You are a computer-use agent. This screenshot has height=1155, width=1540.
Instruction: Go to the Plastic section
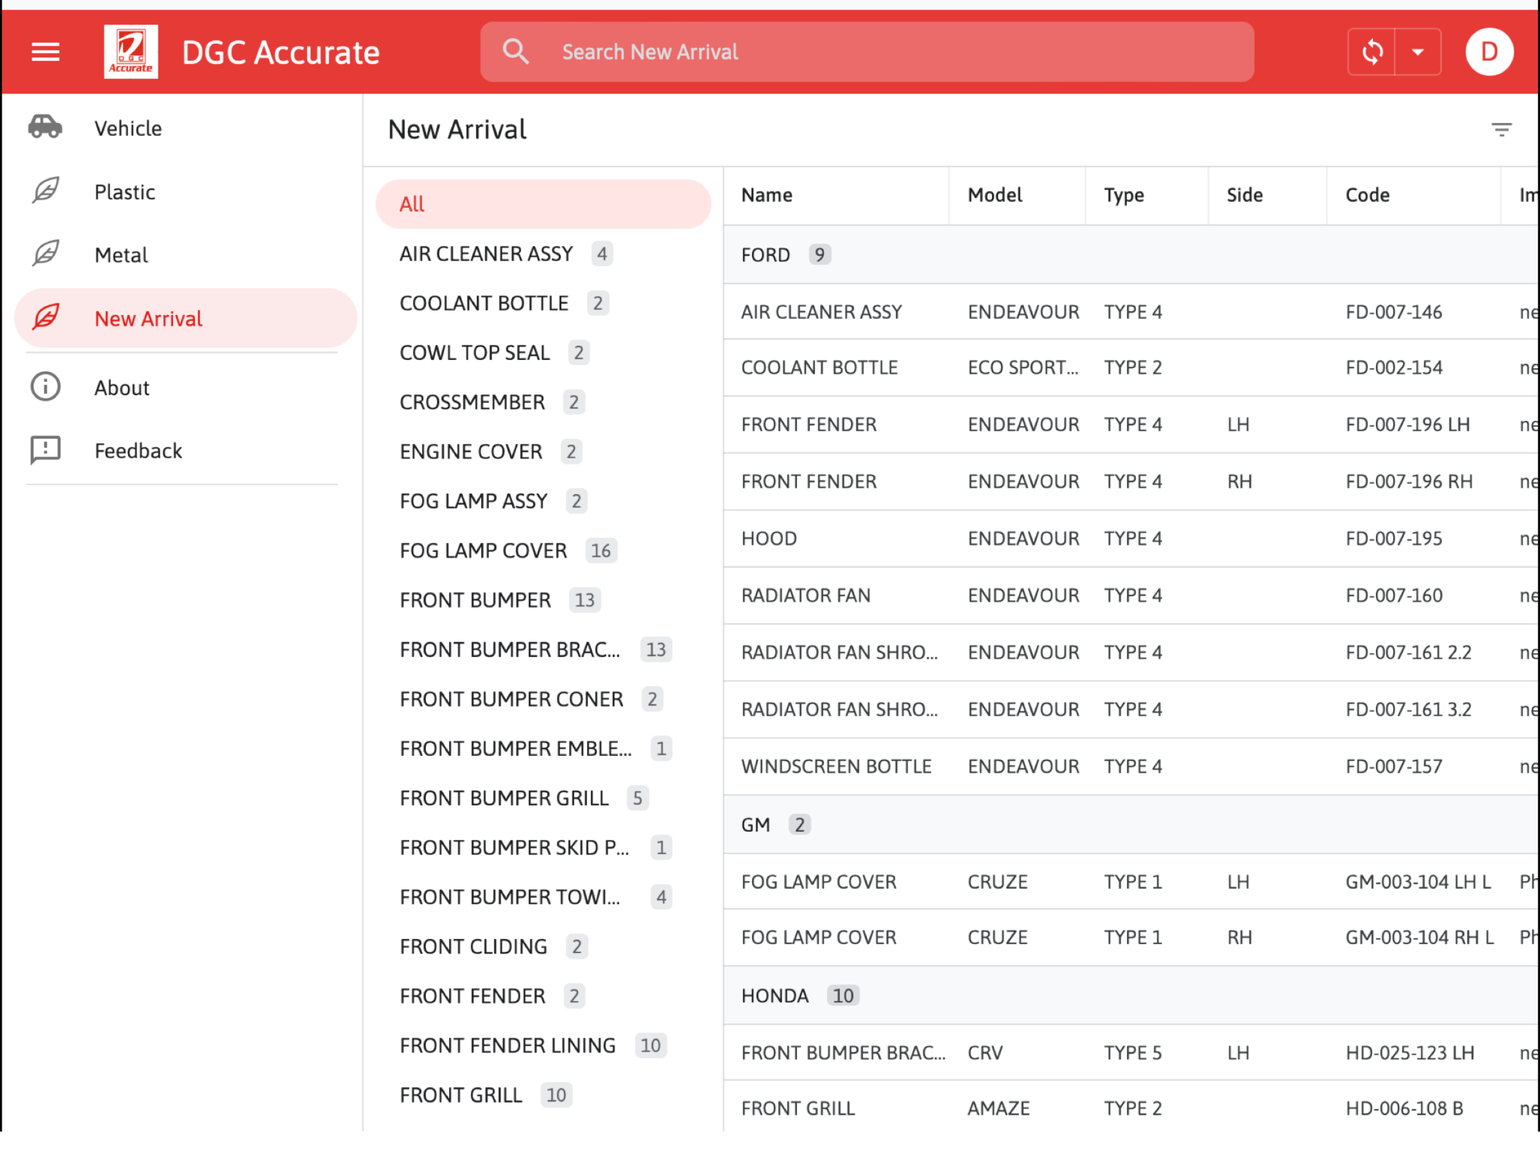click(x=185, y=191)
